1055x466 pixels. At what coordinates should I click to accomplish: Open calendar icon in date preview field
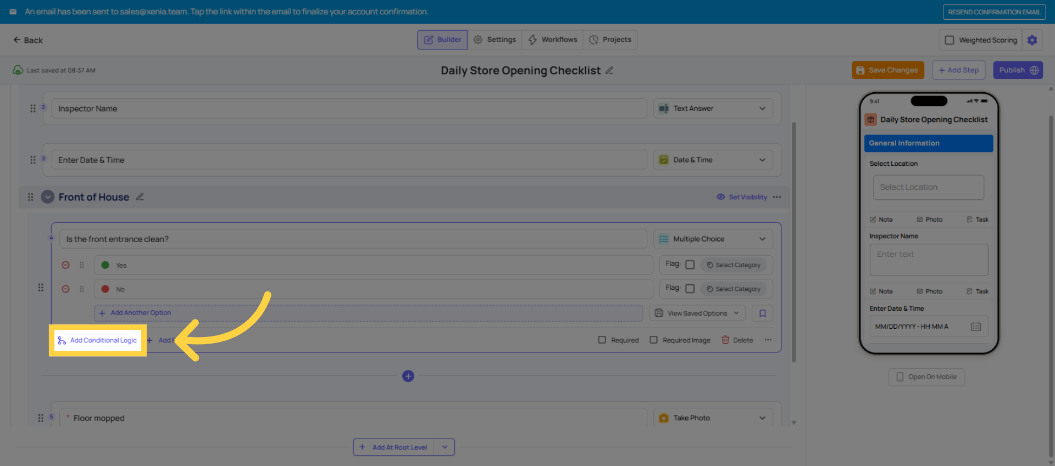[976, 326]
